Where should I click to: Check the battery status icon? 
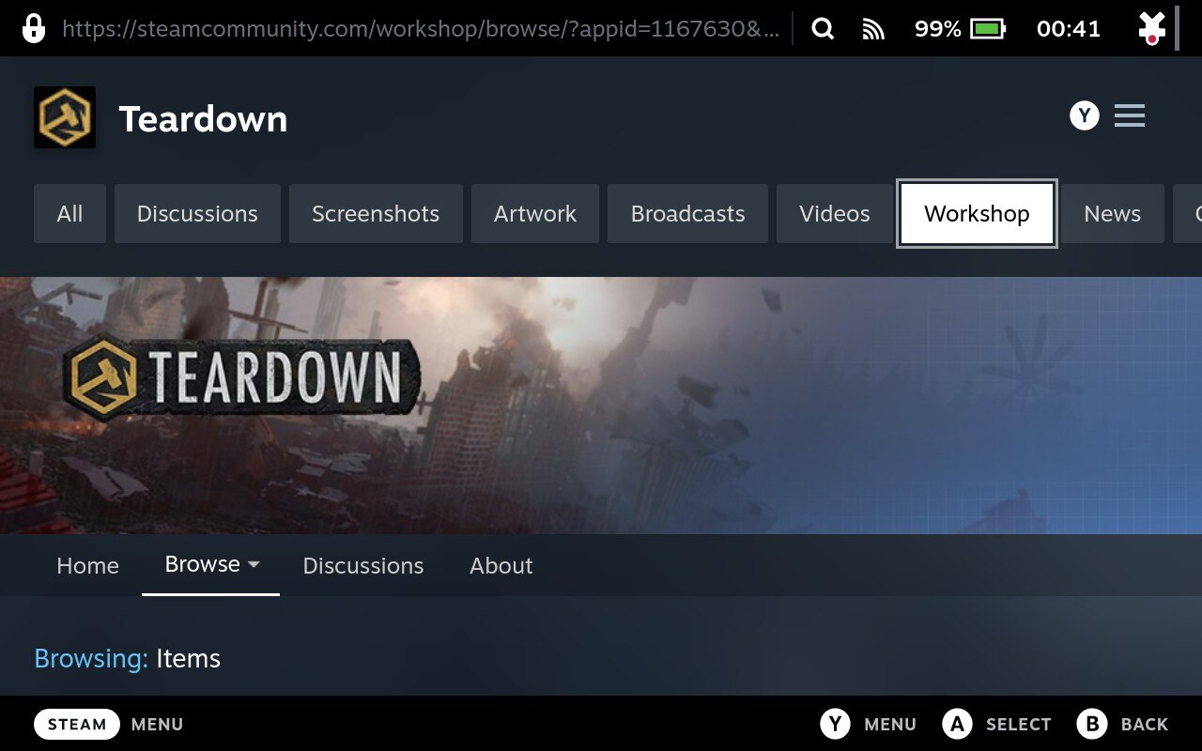click(988, 29)
